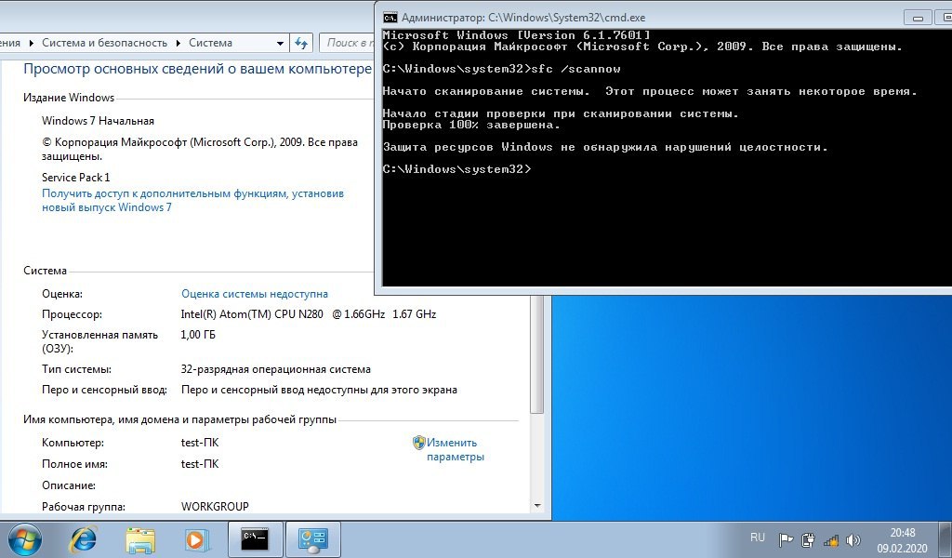Click 'Система и безопасность' breadcrumb
The image size is (952, 558).
[104, 43]
